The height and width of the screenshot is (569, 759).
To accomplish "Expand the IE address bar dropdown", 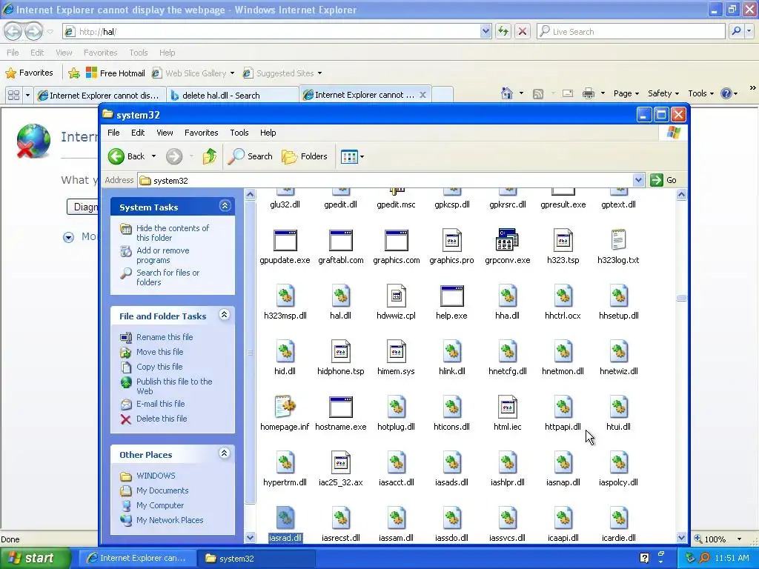I will (485, 31).
